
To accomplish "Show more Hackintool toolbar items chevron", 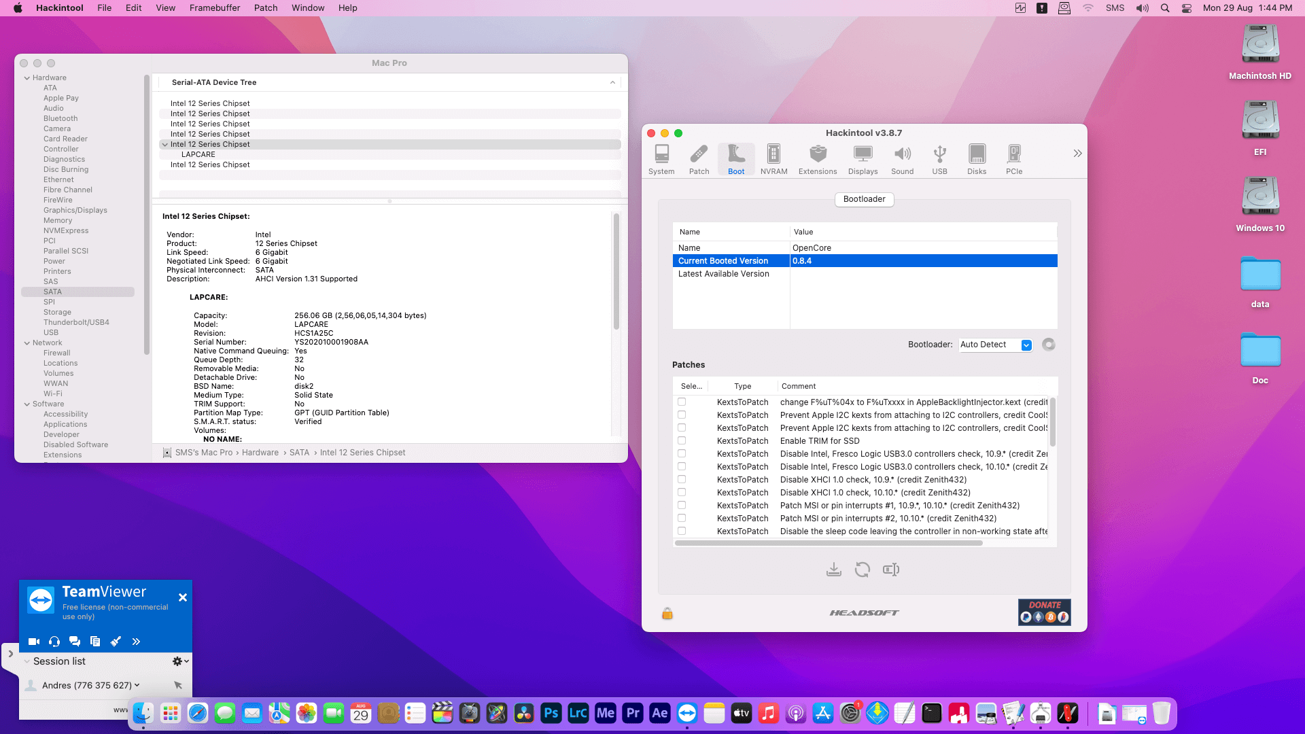I will pos(1077,154).
